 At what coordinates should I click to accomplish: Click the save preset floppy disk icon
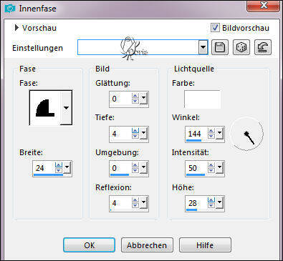220,47
